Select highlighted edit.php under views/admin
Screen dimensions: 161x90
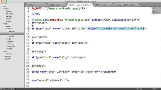pyautogui.click(x=12, y=34)
